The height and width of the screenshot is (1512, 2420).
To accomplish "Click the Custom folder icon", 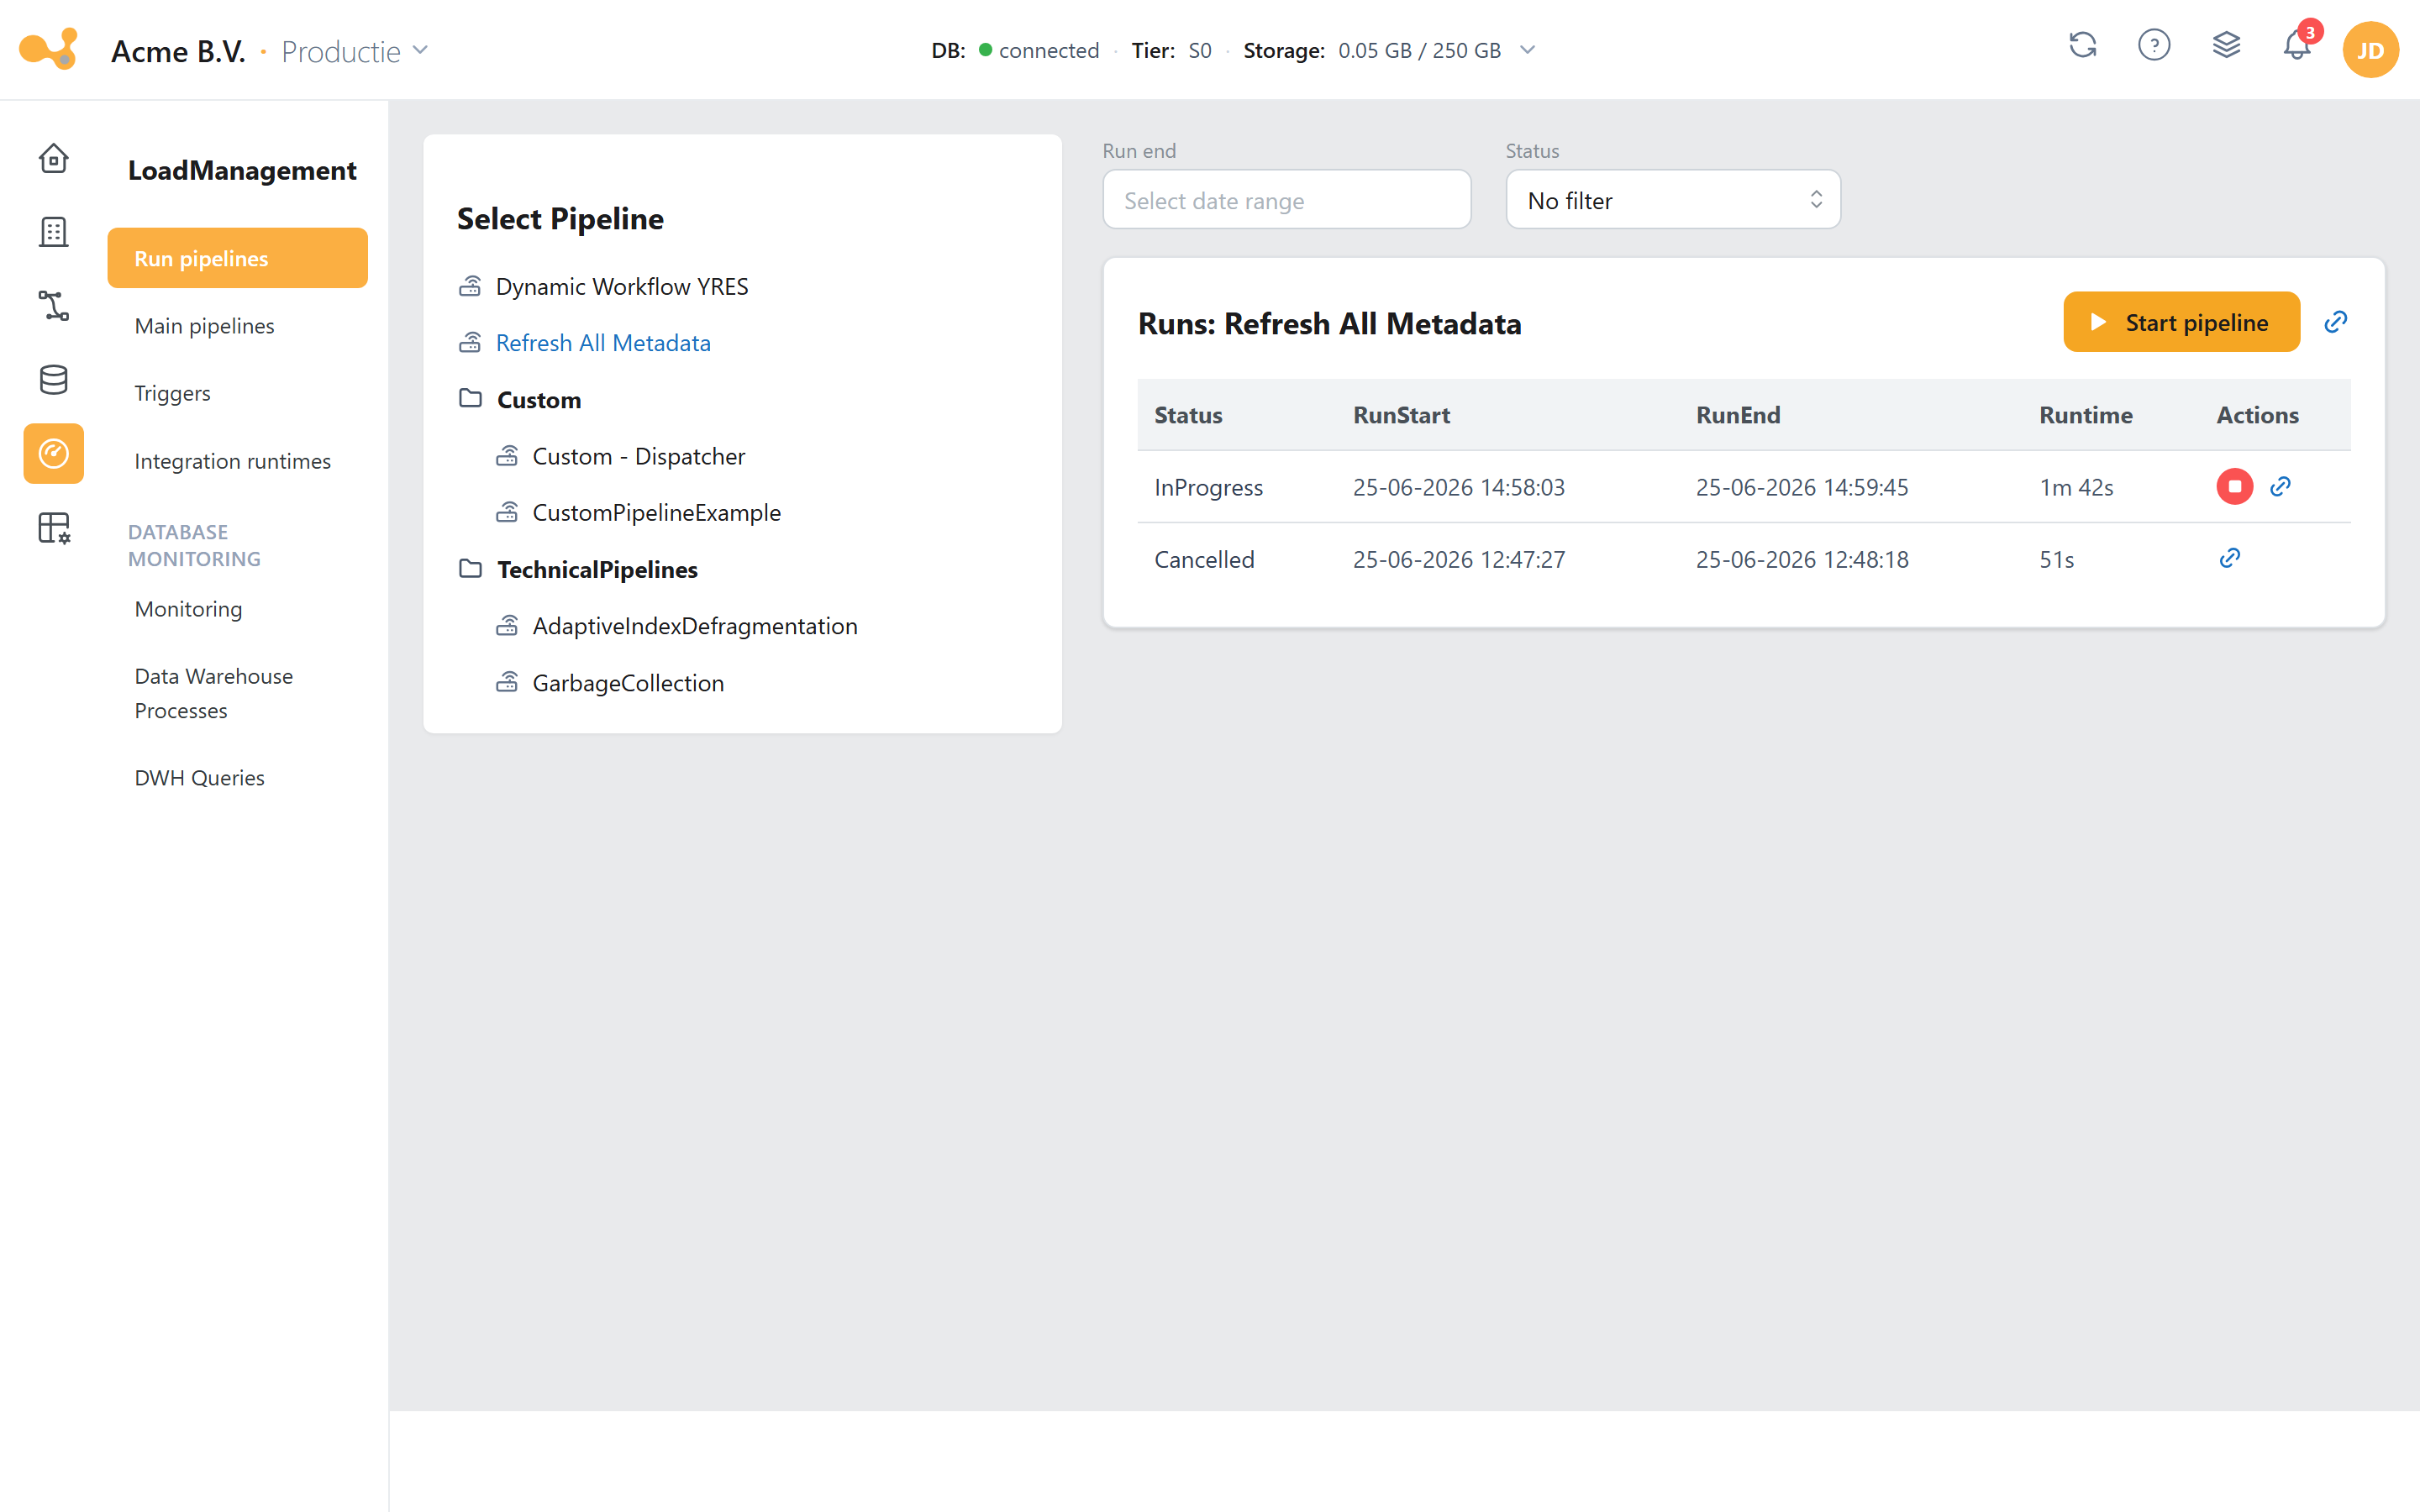I will pos(470,399).
